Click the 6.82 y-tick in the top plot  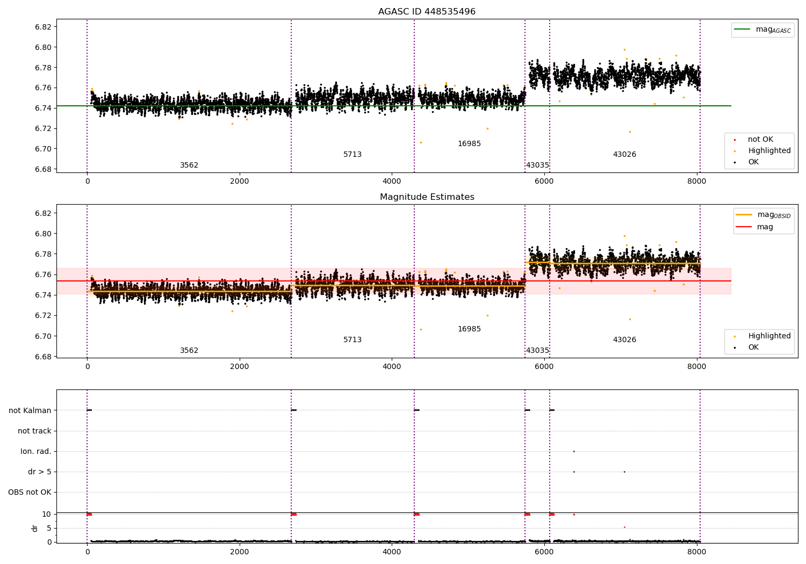pyautogui.click(x=43, y=27)
